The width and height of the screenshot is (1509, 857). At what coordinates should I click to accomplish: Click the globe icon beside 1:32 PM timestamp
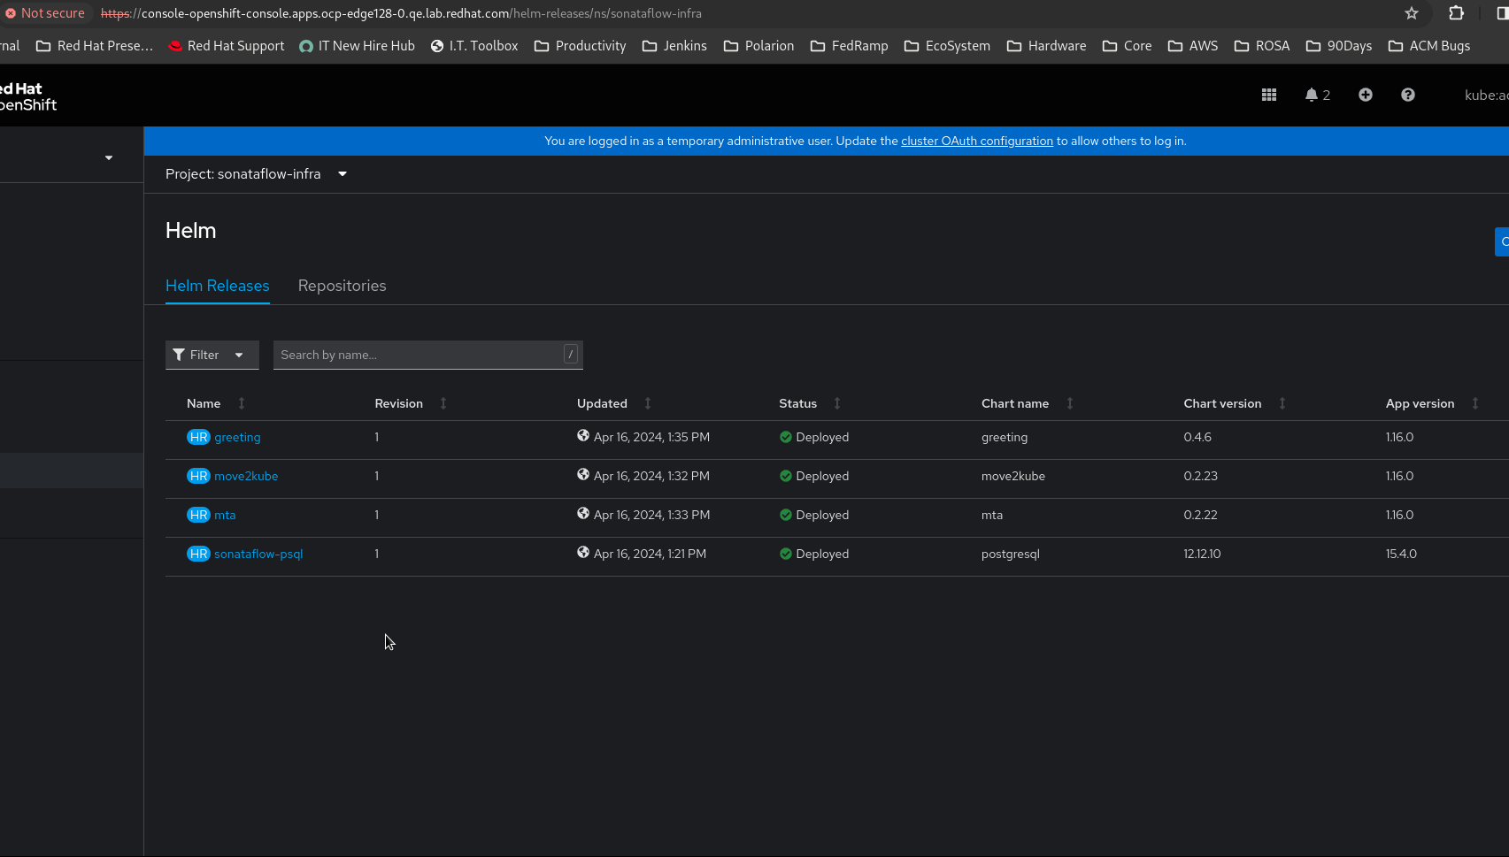click(583, 474)
